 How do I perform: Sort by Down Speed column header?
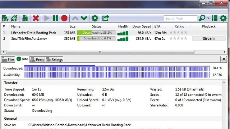pos(142,26)
